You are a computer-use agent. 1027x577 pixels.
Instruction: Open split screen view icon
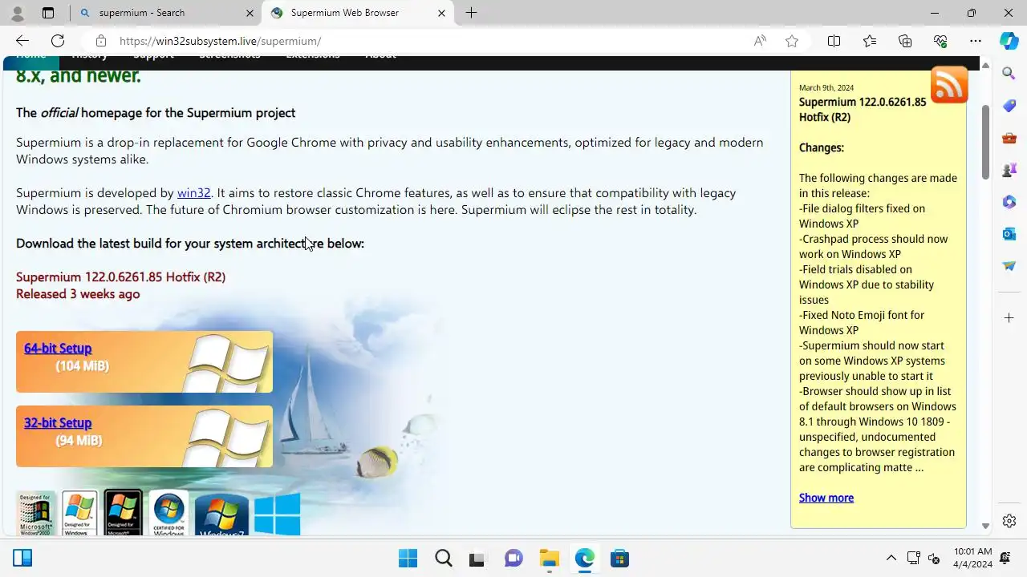pos(834,41)
